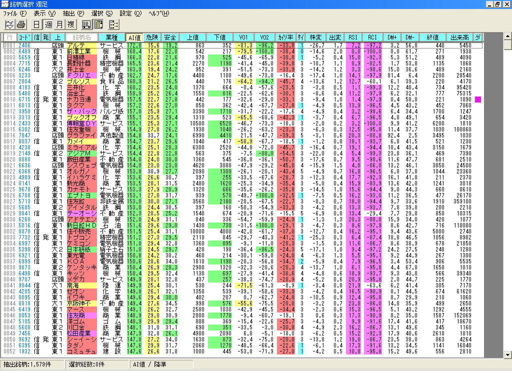Sort by the 出来高 column header

click(x=460, y=37)
